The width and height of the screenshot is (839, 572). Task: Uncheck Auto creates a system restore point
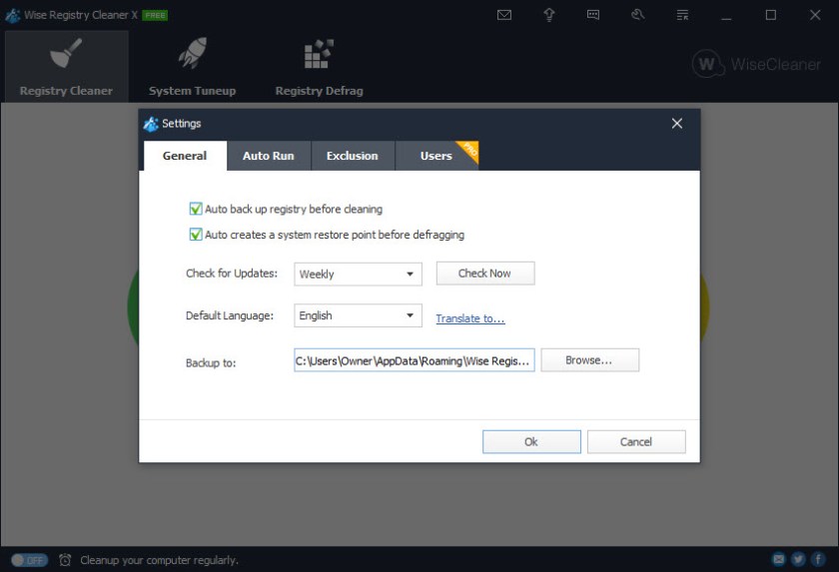(196, 235)
